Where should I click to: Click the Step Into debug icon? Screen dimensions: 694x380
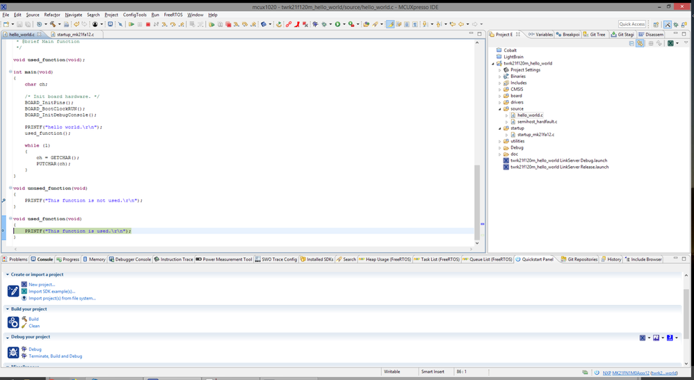[164, 24]
